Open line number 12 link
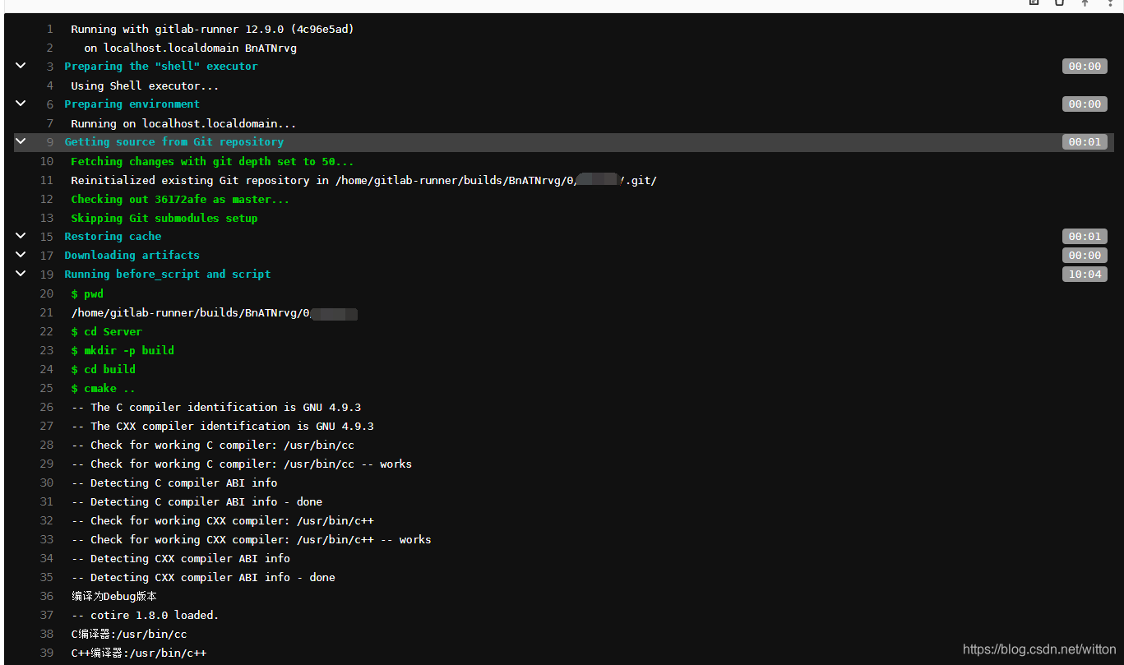The image size is (1124, 665). click(x=47, y=200)
